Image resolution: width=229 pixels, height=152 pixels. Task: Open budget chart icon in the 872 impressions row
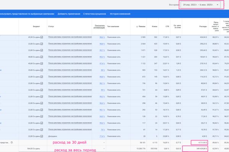(42, 77)
